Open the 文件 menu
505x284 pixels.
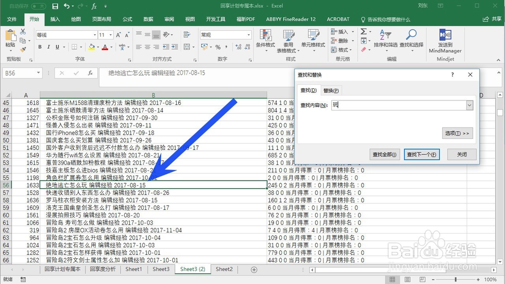(x=12, y=19)
